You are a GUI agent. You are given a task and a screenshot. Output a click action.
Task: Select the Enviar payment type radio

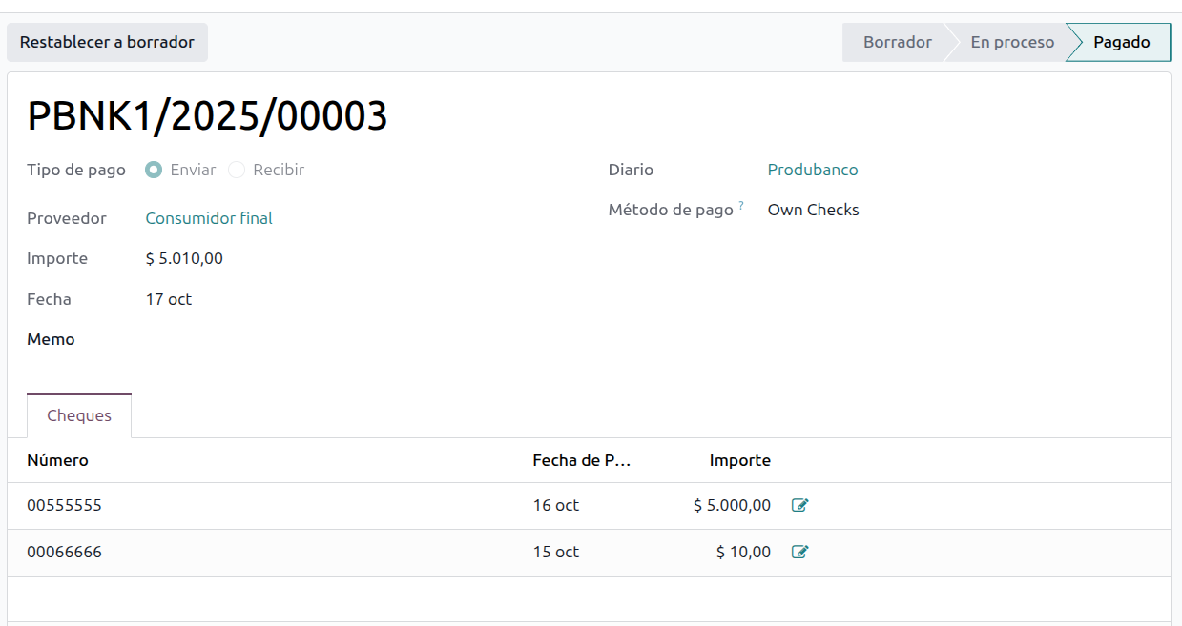[154, 170]
